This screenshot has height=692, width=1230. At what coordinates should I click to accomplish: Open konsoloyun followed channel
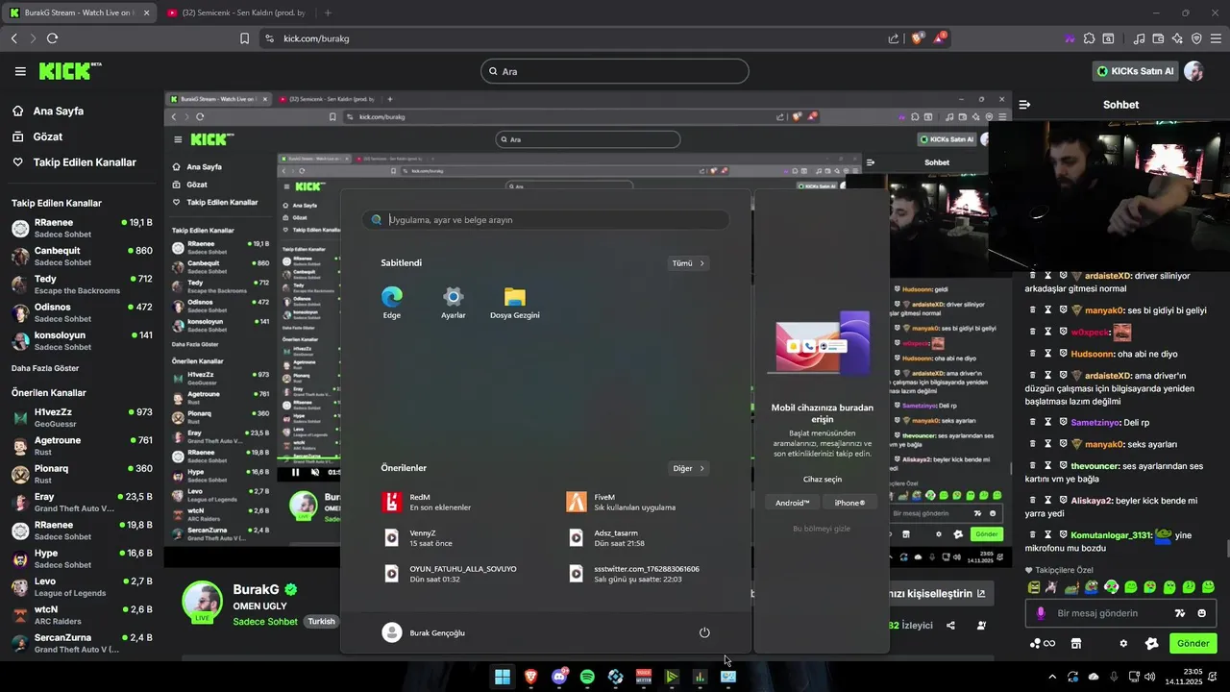(x=82, y=340)
